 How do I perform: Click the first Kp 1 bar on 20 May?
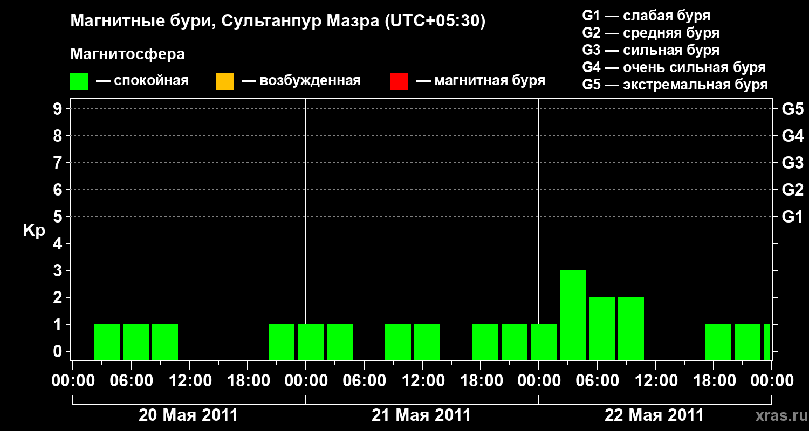tap(107, 342)
